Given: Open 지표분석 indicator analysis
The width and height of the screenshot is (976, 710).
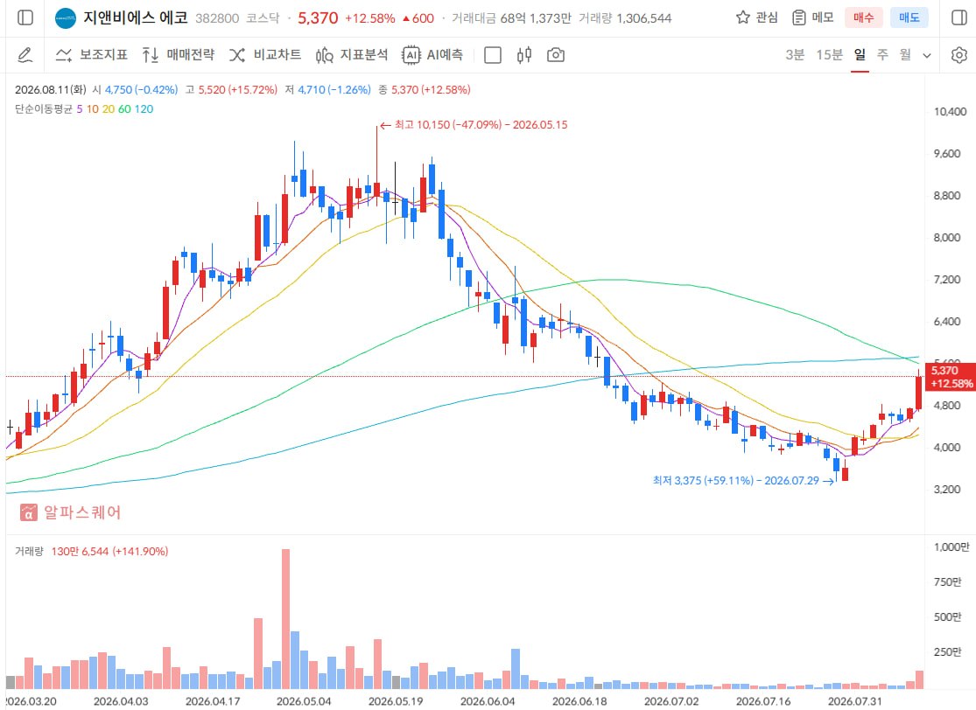Looking at the screenshot, I should coord(352,55).
